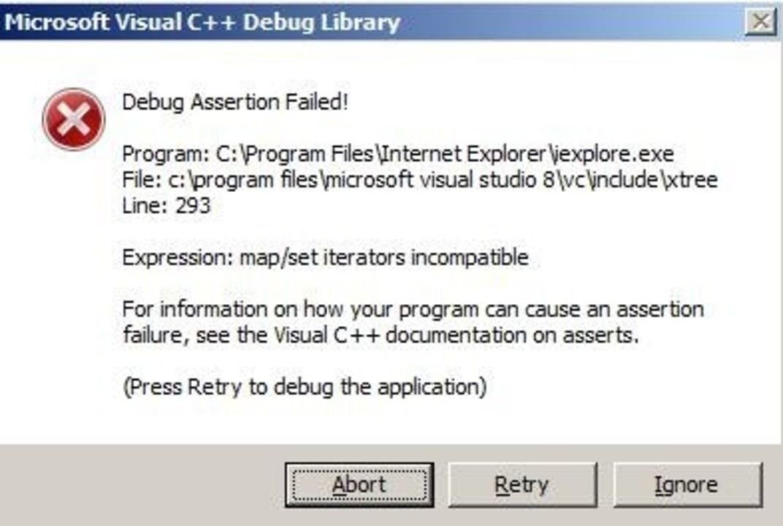The height and width of the screenshot is (526, 783).
Task: Close the Debug Library dialog window
Action: coord(760,22)
